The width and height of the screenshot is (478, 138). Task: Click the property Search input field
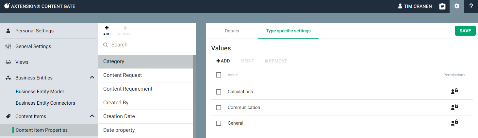pos(150,45)
